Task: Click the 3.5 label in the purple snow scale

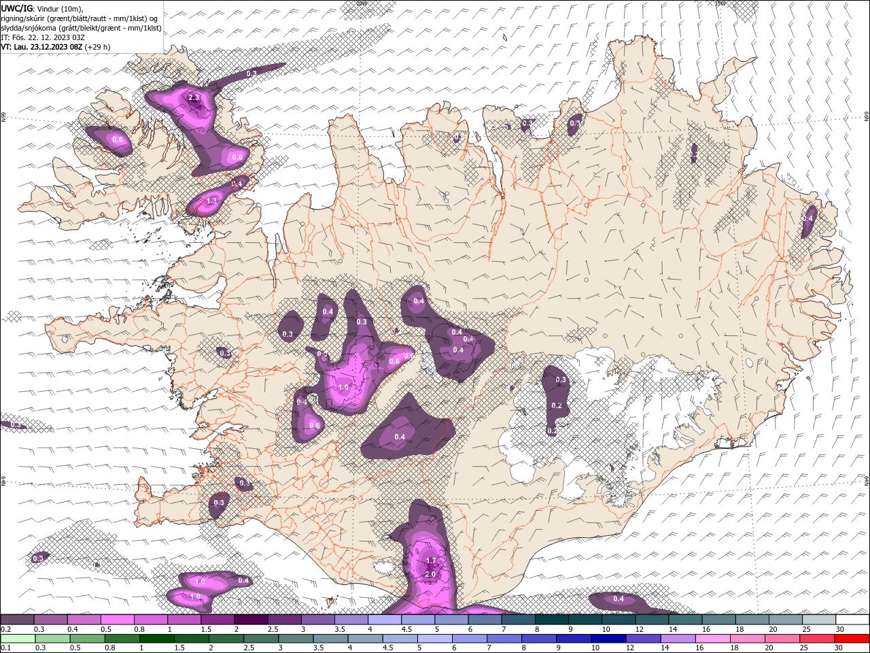Action: [x=339, y=629]
